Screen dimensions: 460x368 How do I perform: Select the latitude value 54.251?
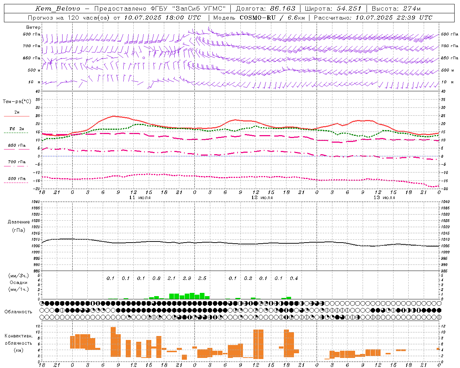click(349, 9)
